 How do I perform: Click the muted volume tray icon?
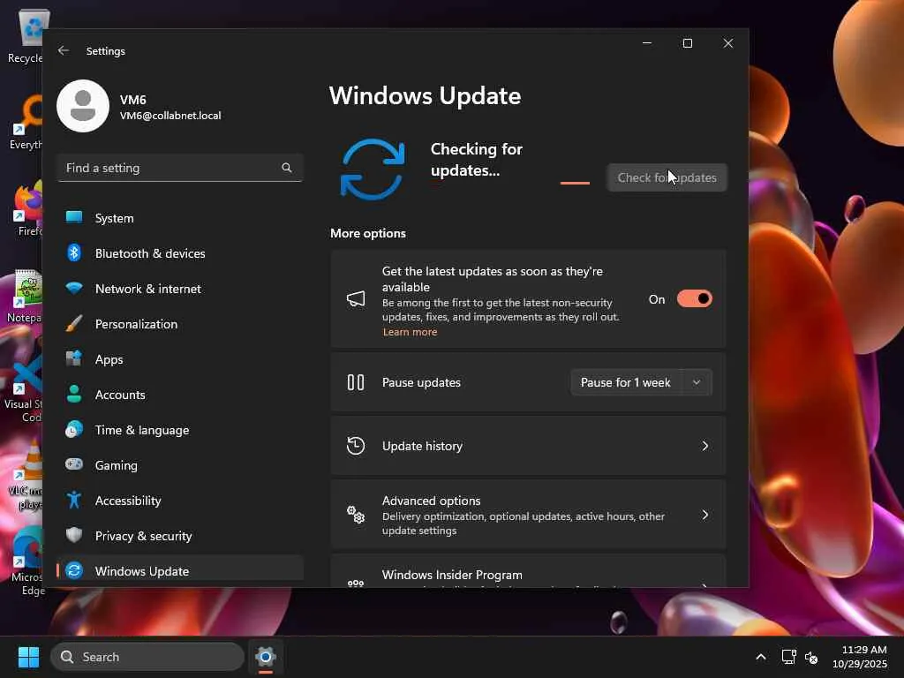coord(811,657)
